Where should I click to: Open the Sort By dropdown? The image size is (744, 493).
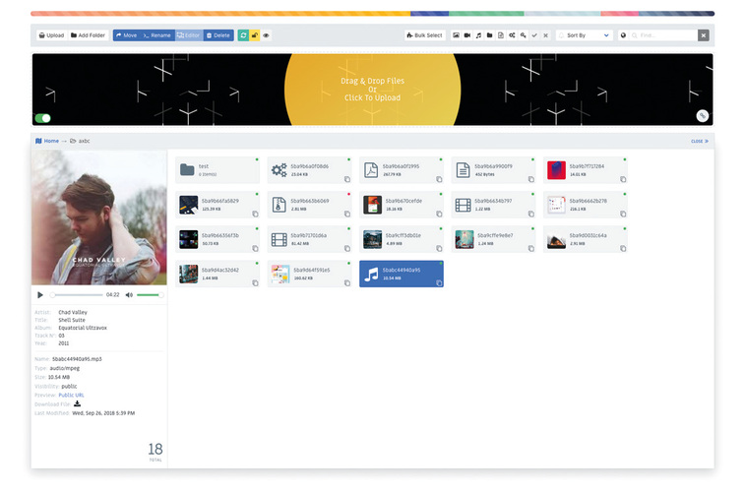(x=585, y=35)
